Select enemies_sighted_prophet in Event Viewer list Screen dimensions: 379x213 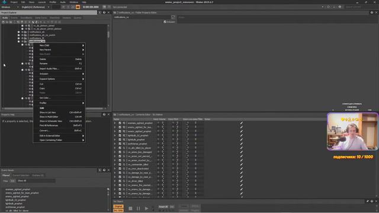tap(18, 189)
